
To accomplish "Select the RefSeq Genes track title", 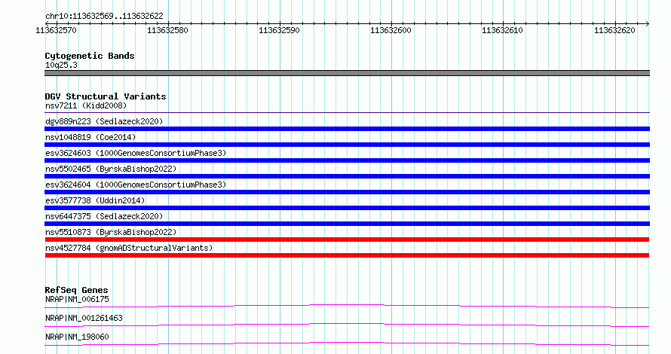I will [x=76, y=290].
